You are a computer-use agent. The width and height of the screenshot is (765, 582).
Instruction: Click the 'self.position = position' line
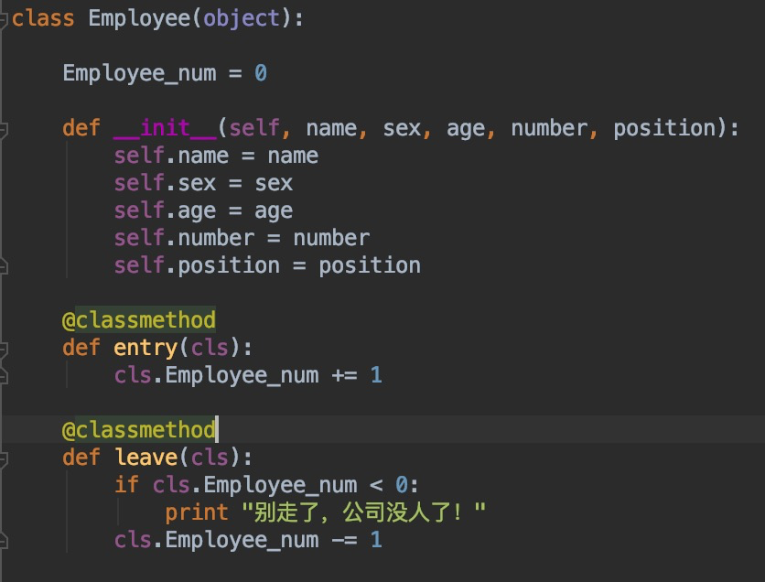click(267, 266)
